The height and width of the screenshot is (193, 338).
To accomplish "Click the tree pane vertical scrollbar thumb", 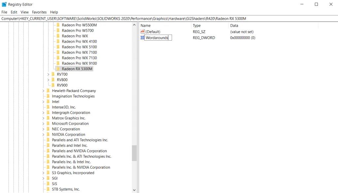I will coord(134,153).
